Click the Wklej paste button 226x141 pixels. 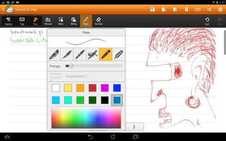click(74, 21)
